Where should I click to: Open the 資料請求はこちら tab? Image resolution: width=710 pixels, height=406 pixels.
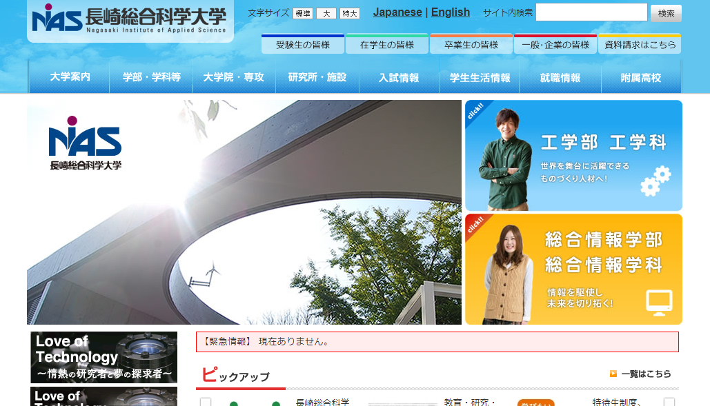coord(640,44)
